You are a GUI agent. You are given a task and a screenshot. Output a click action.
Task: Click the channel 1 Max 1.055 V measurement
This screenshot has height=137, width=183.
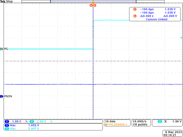[x=22, y=126]
